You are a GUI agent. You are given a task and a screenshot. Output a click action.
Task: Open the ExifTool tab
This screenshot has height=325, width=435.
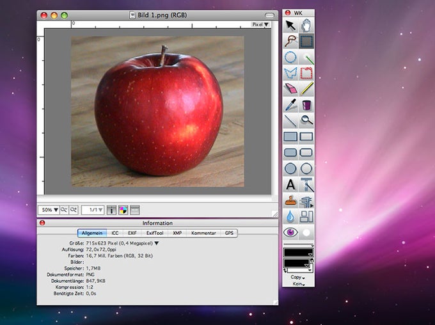point(155,233)
